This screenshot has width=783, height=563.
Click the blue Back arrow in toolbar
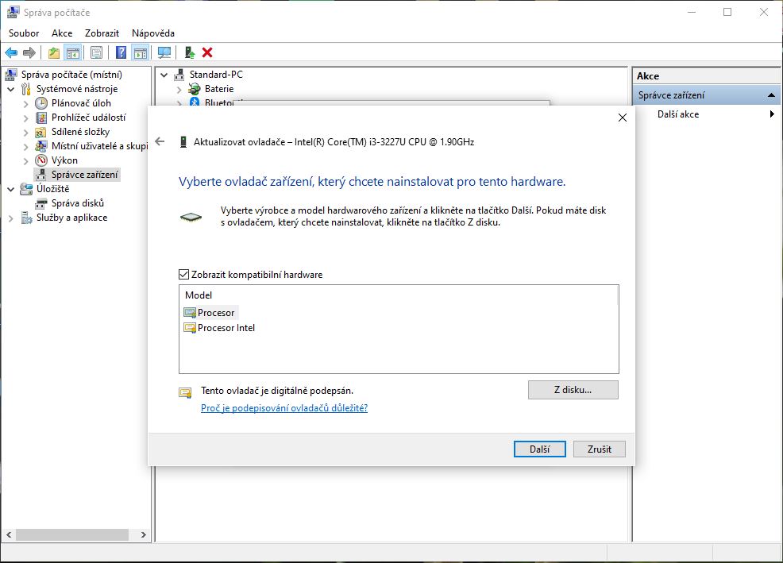tap(11, 52)
